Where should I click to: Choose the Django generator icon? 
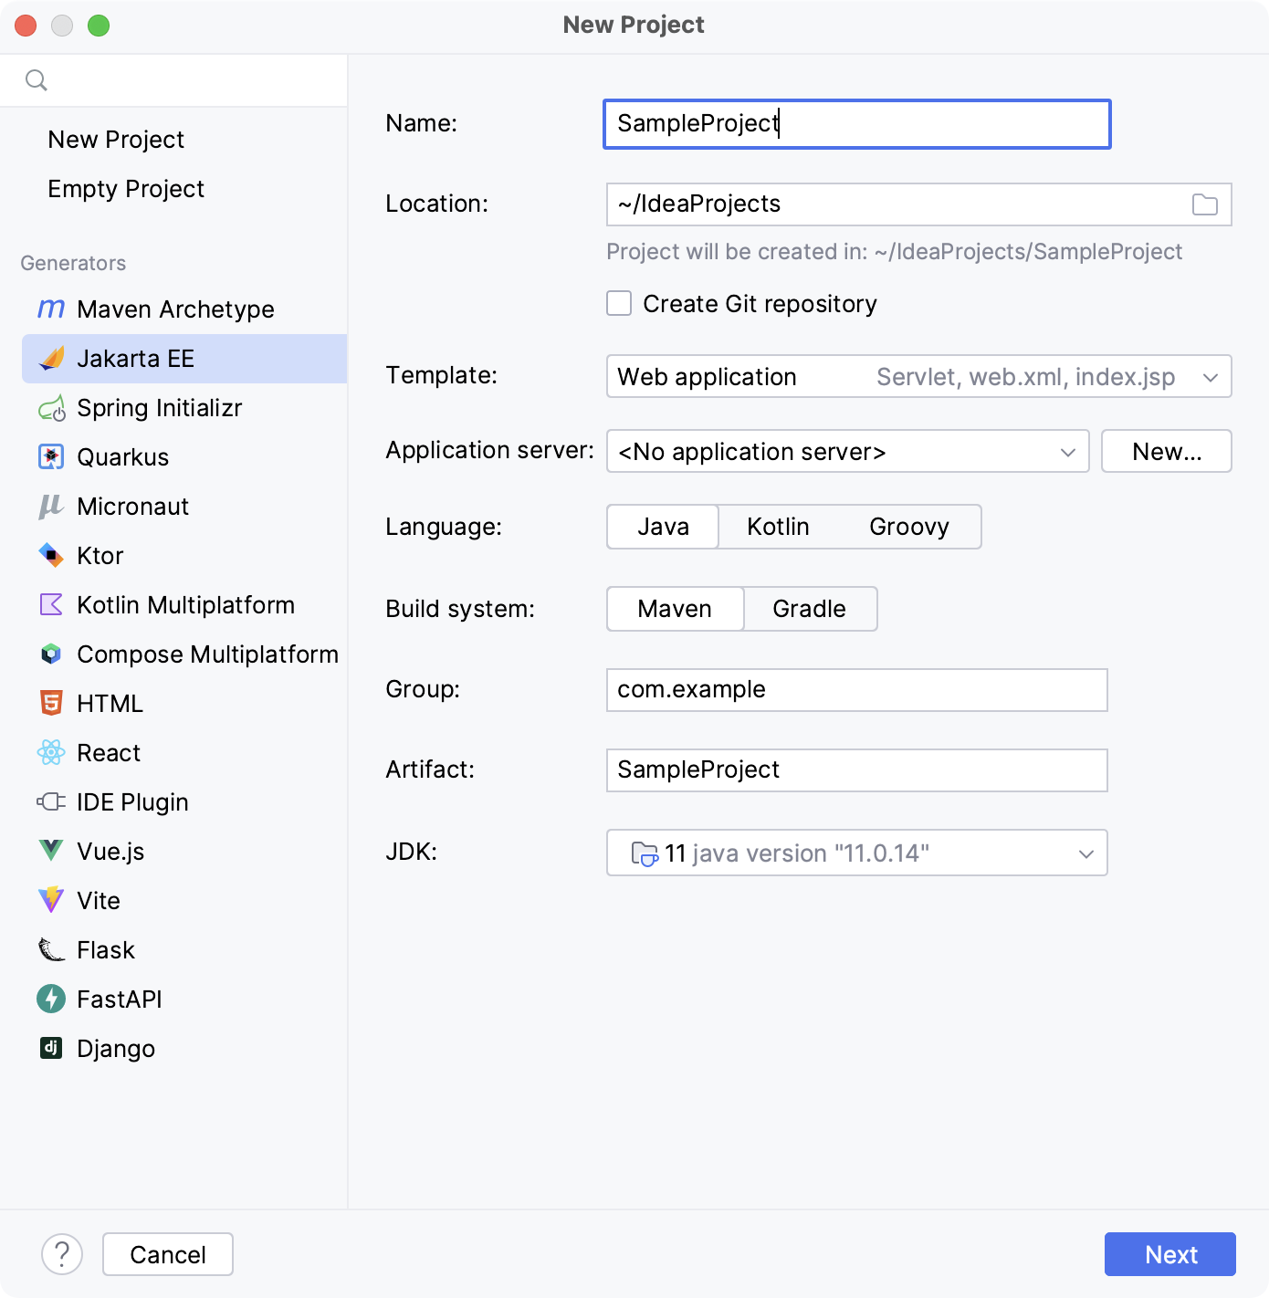(51, 1048)
